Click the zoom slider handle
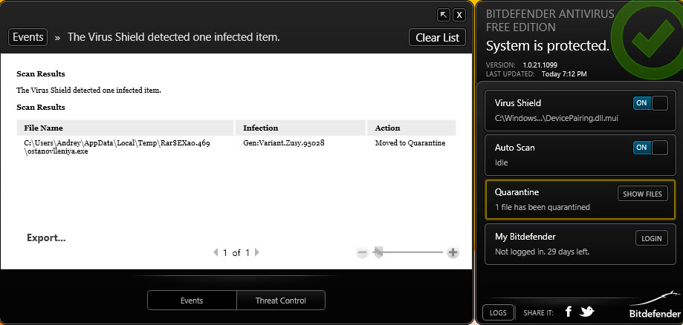 tap(378, 252)
